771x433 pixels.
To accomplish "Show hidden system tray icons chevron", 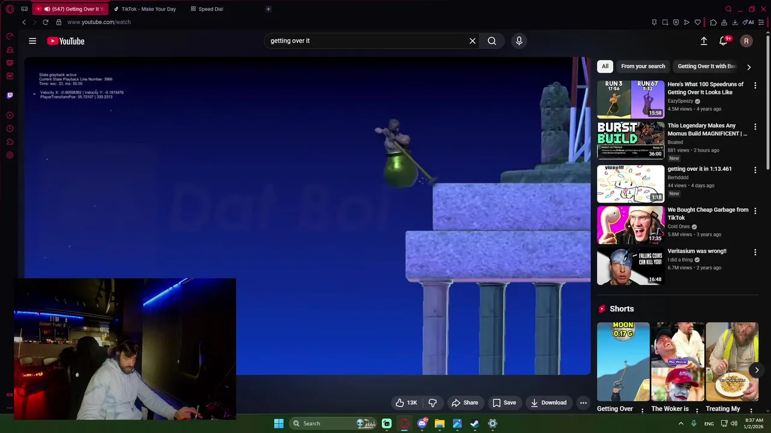I will point(681,423).
